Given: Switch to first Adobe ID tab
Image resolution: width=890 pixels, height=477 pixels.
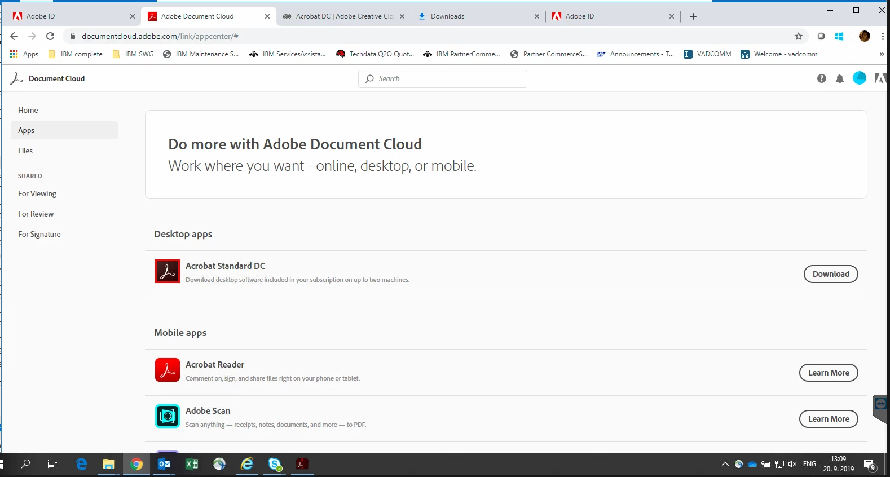Looking at the screenshot, I should pyautogui.click(x=73, y=16).
